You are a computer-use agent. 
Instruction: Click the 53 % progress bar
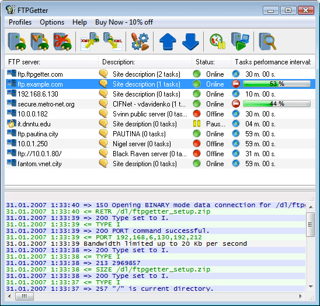[x=277, y=84]
